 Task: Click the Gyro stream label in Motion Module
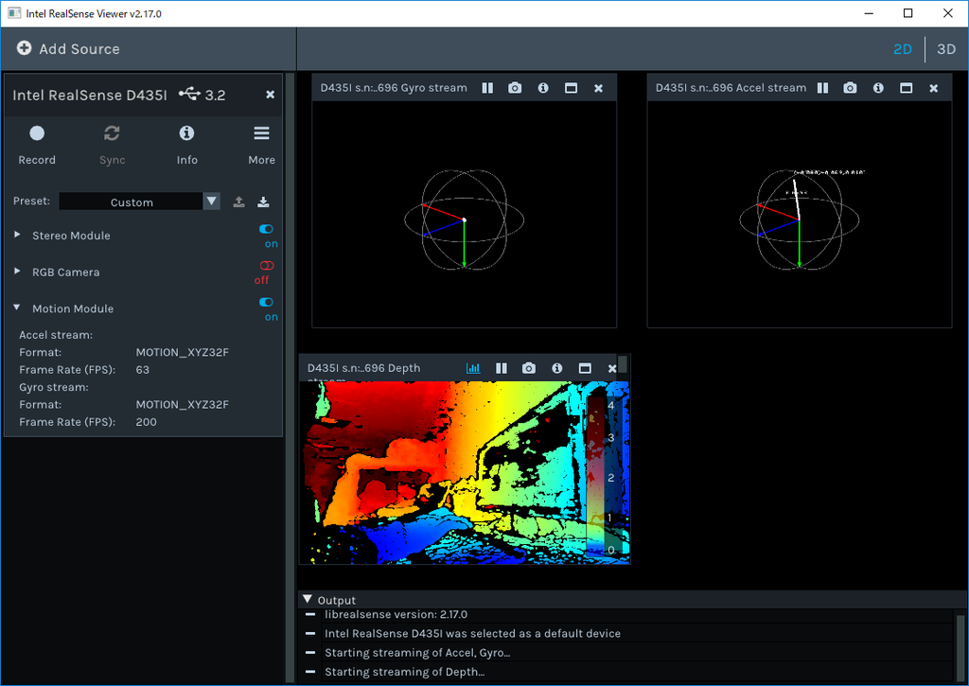click(x=54, y=387)
